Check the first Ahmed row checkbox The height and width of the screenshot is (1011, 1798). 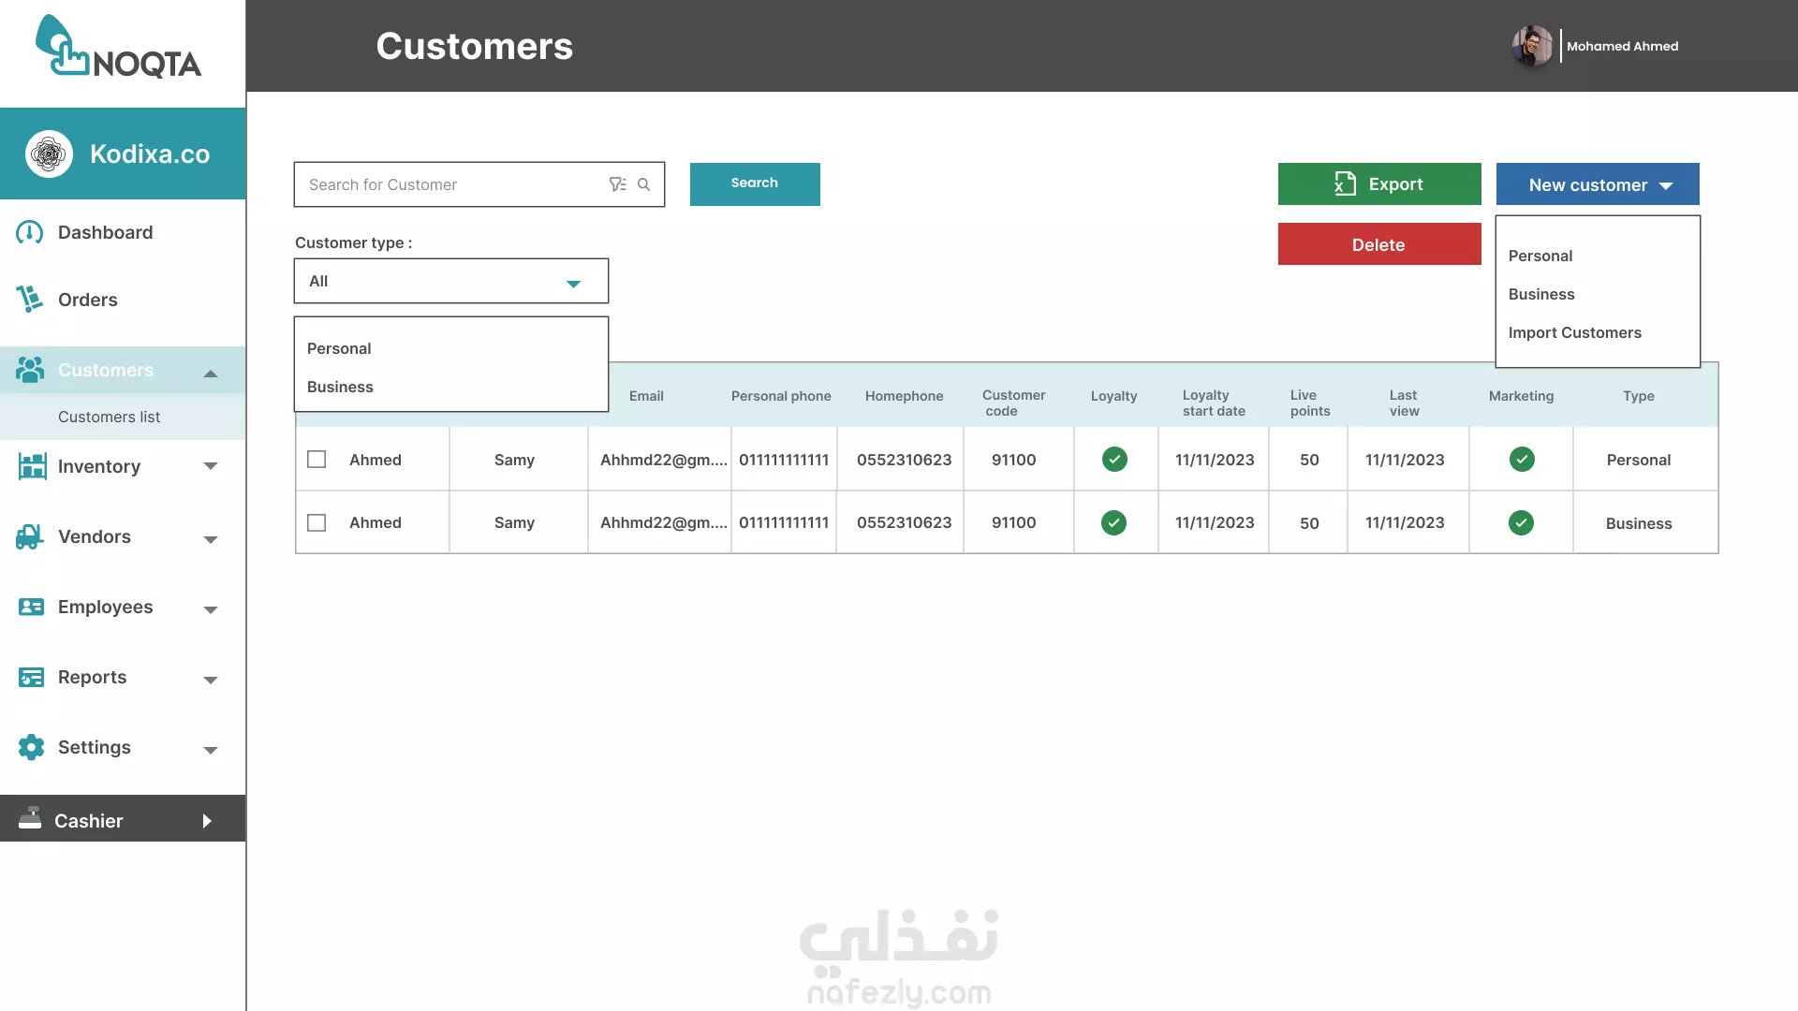pos(317,460)
